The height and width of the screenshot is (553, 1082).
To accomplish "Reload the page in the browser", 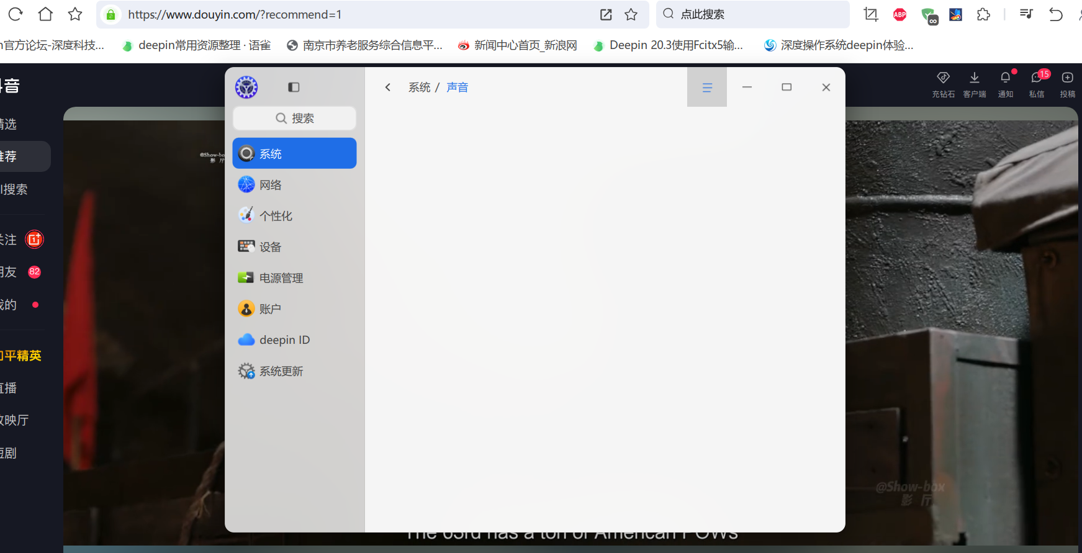I will pyautogui.click(x=16, y=14).
